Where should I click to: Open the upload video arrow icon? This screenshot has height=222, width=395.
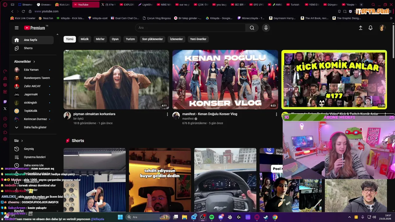[x=360, y=28]
